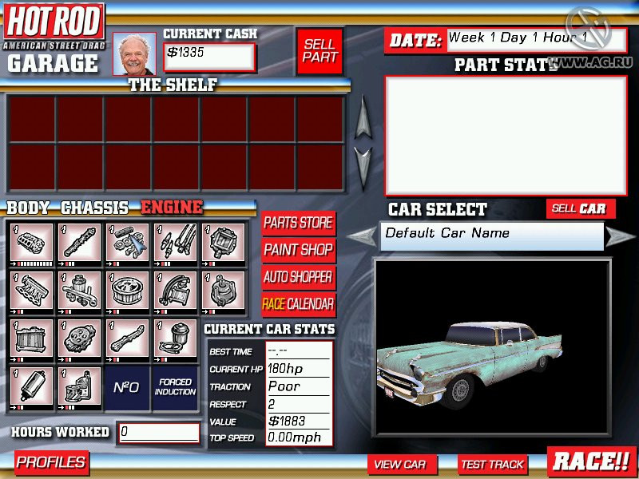Open the Race Calendar
This screenshot has height=479, width=639.
point(298,304)
